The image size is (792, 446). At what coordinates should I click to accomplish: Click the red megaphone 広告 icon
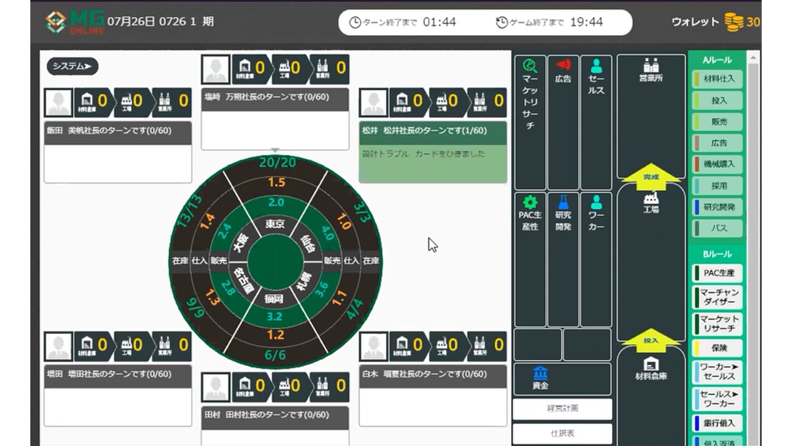point(563,65)
